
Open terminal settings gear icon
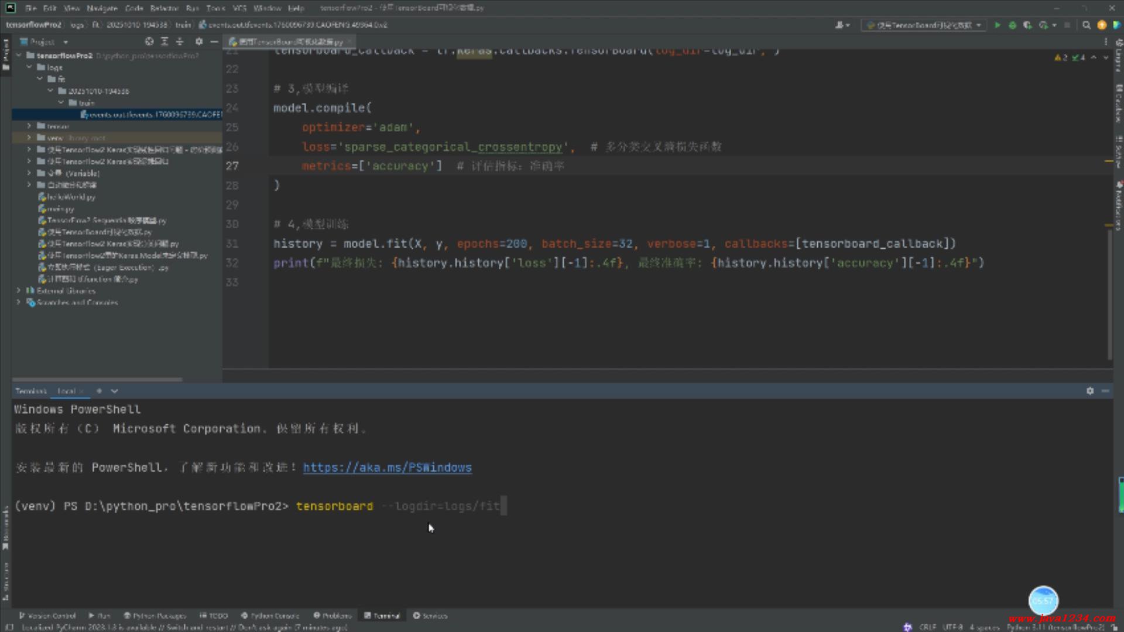(x=1090, y=391)
